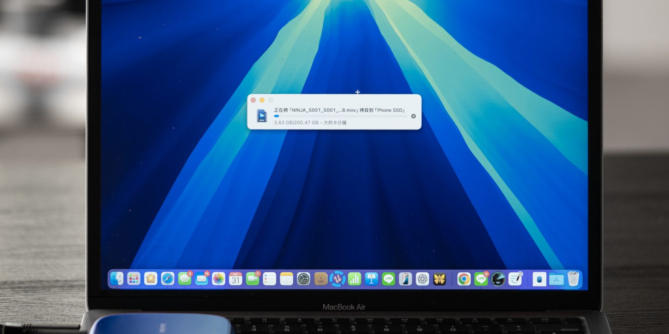Open the Reminders app
Viewport: 669px width, 334px height.
tap(270, 279)
